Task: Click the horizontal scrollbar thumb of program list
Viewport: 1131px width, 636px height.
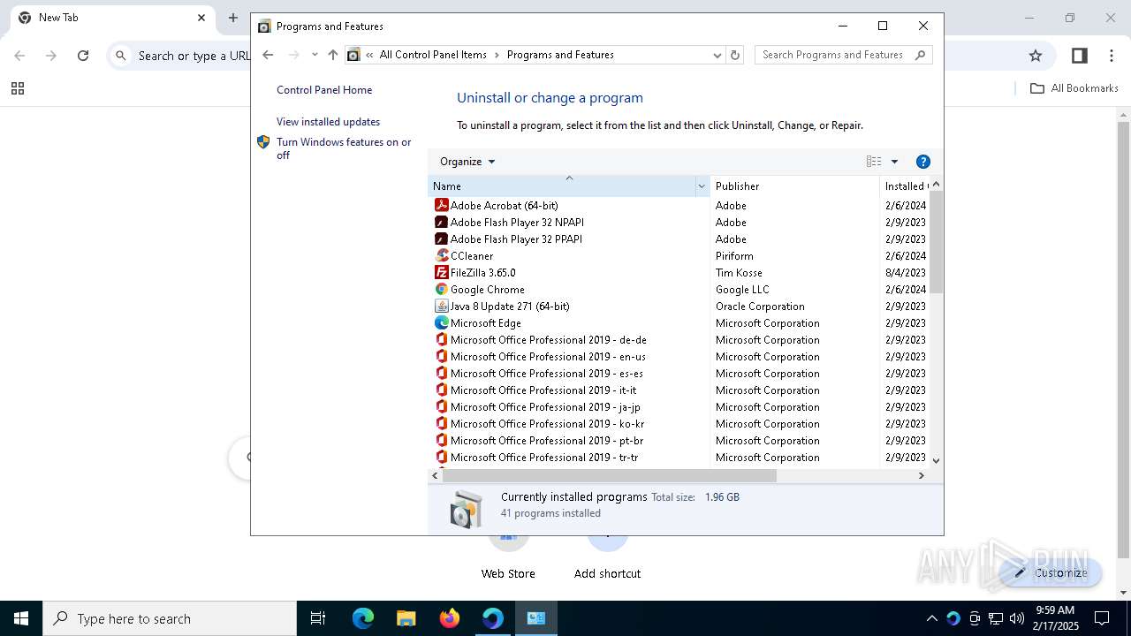Action: [609, 475]
